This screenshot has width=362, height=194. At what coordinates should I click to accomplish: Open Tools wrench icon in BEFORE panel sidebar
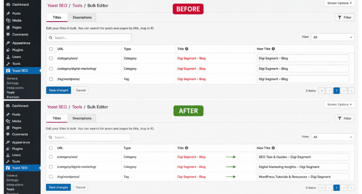tap(8, 64)
